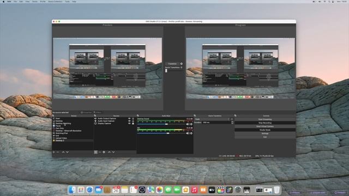Click the T-bar transition slider handle
This screenshot has height=196, width=349.
(166, 71)
